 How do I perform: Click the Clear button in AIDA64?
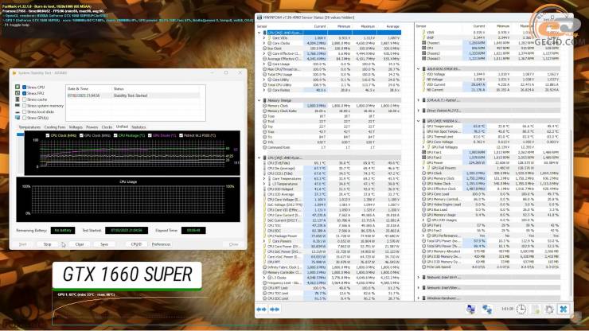(x=80, y=244)
